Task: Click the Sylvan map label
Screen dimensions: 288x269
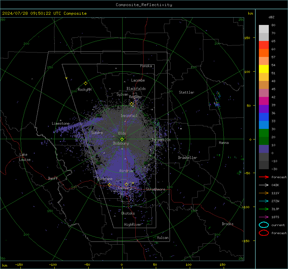Action: (x=122, y=94)
